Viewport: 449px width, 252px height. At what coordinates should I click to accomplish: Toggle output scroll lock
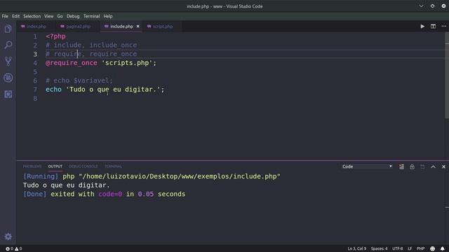pos(412,167)
